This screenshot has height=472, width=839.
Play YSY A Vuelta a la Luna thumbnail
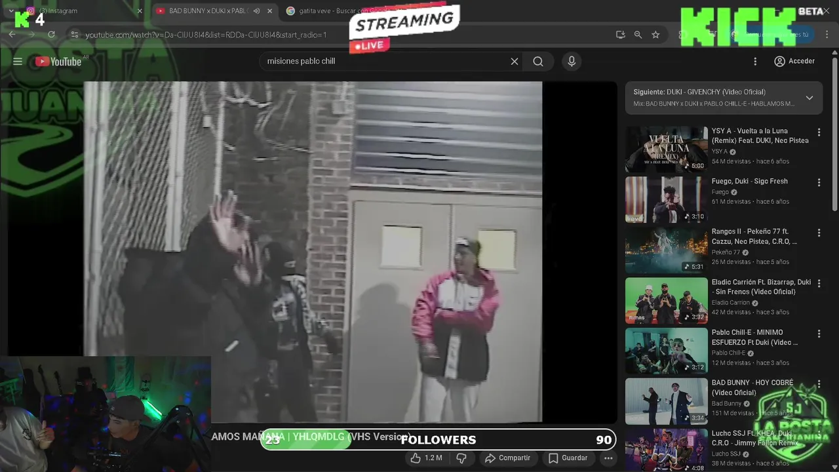click(666, 149)
